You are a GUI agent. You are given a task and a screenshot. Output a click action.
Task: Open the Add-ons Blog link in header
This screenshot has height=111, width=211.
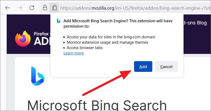click(195, 23)
